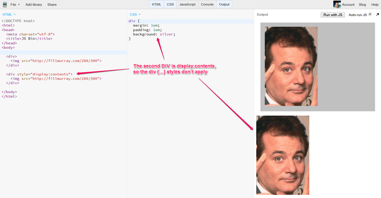Toggle the CSS panel tab
Screen dimensions: 381x198
pos(170,4)
